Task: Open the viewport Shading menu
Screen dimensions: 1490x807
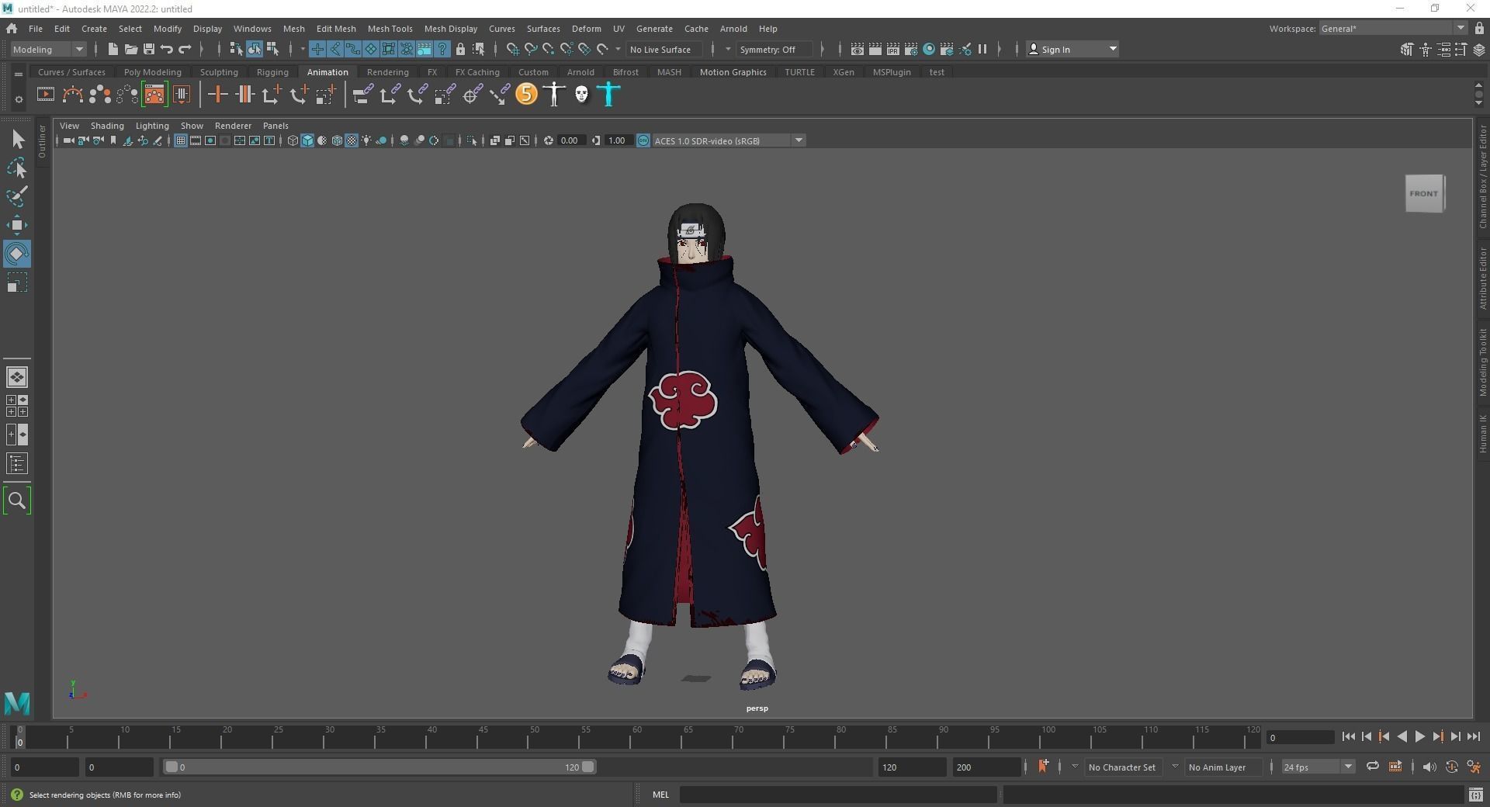Action: coord(107,126)
